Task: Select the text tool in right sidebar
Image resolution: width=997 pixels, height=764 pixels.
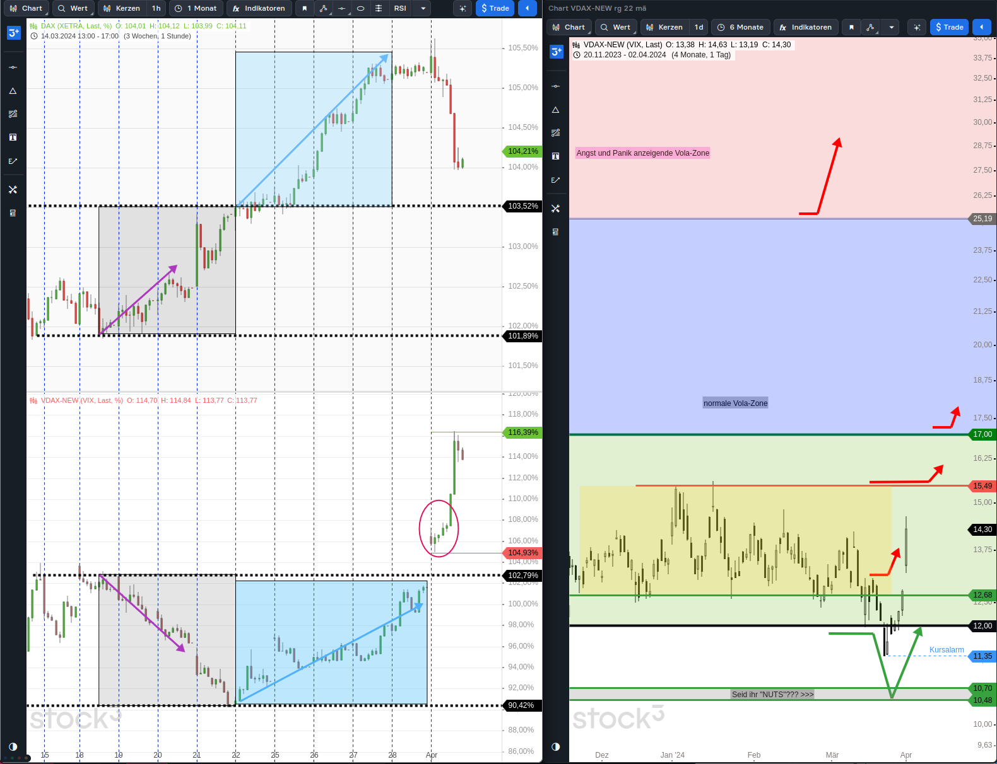Action: (x=555, y=156)
